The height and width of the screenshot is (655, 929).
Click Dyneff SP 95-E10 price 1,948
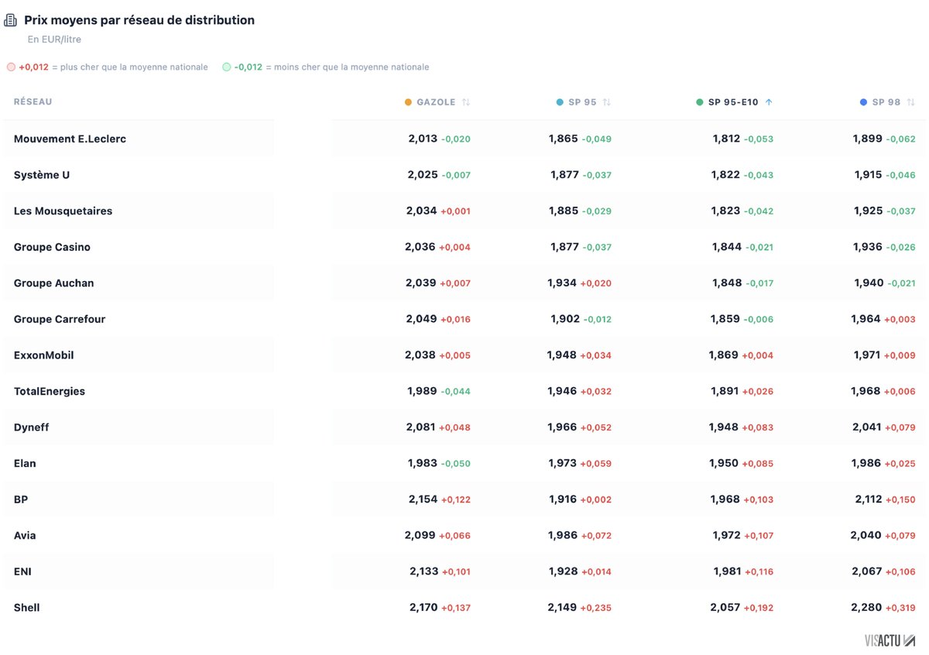click(x=725, y=427)
